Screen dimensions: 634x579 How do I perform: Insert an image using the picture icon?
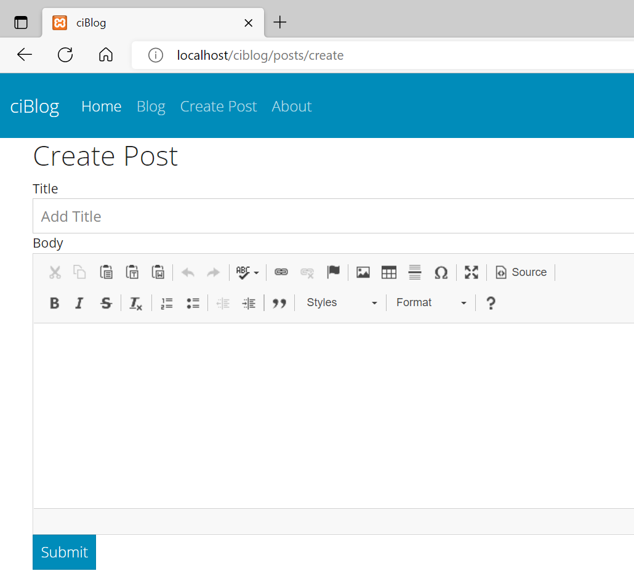(x=363, y=272)
